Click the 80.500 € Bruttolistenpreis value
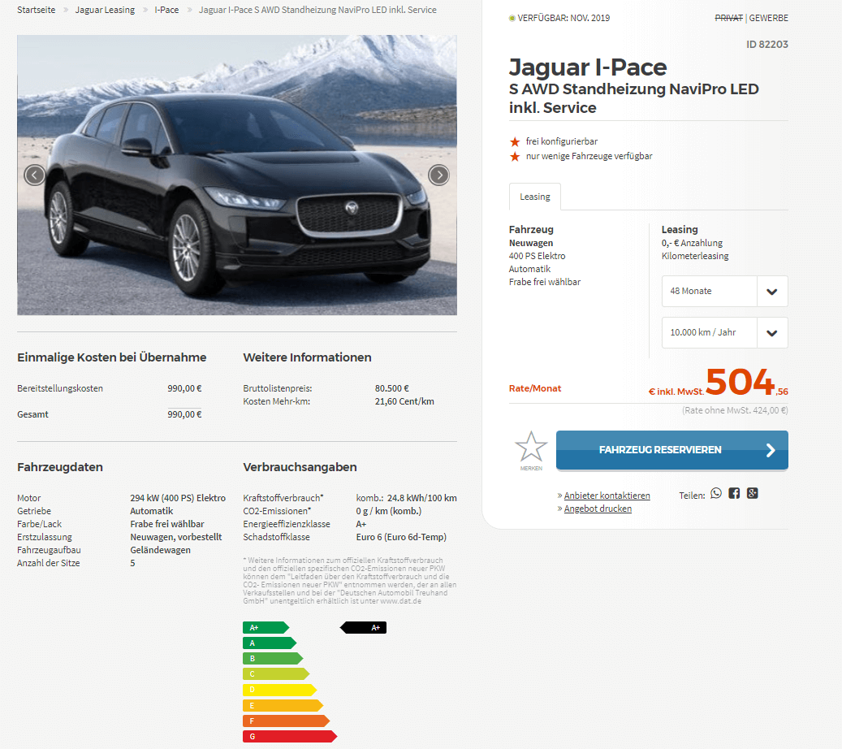842x749 pixels. point(392,388)
